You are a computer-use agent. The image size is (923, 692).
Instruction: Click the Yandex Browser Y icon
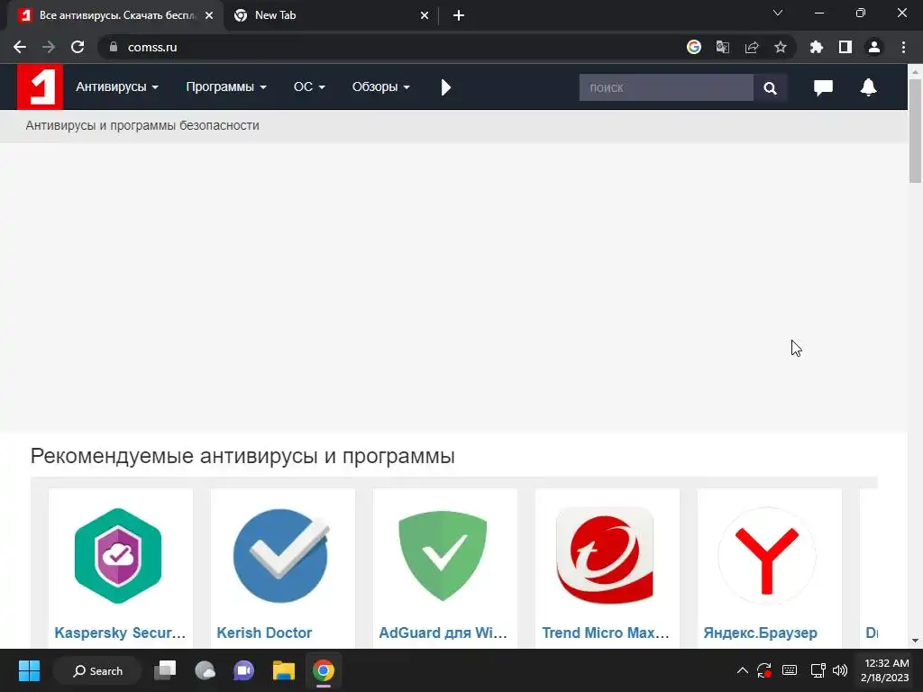[767, 555]
